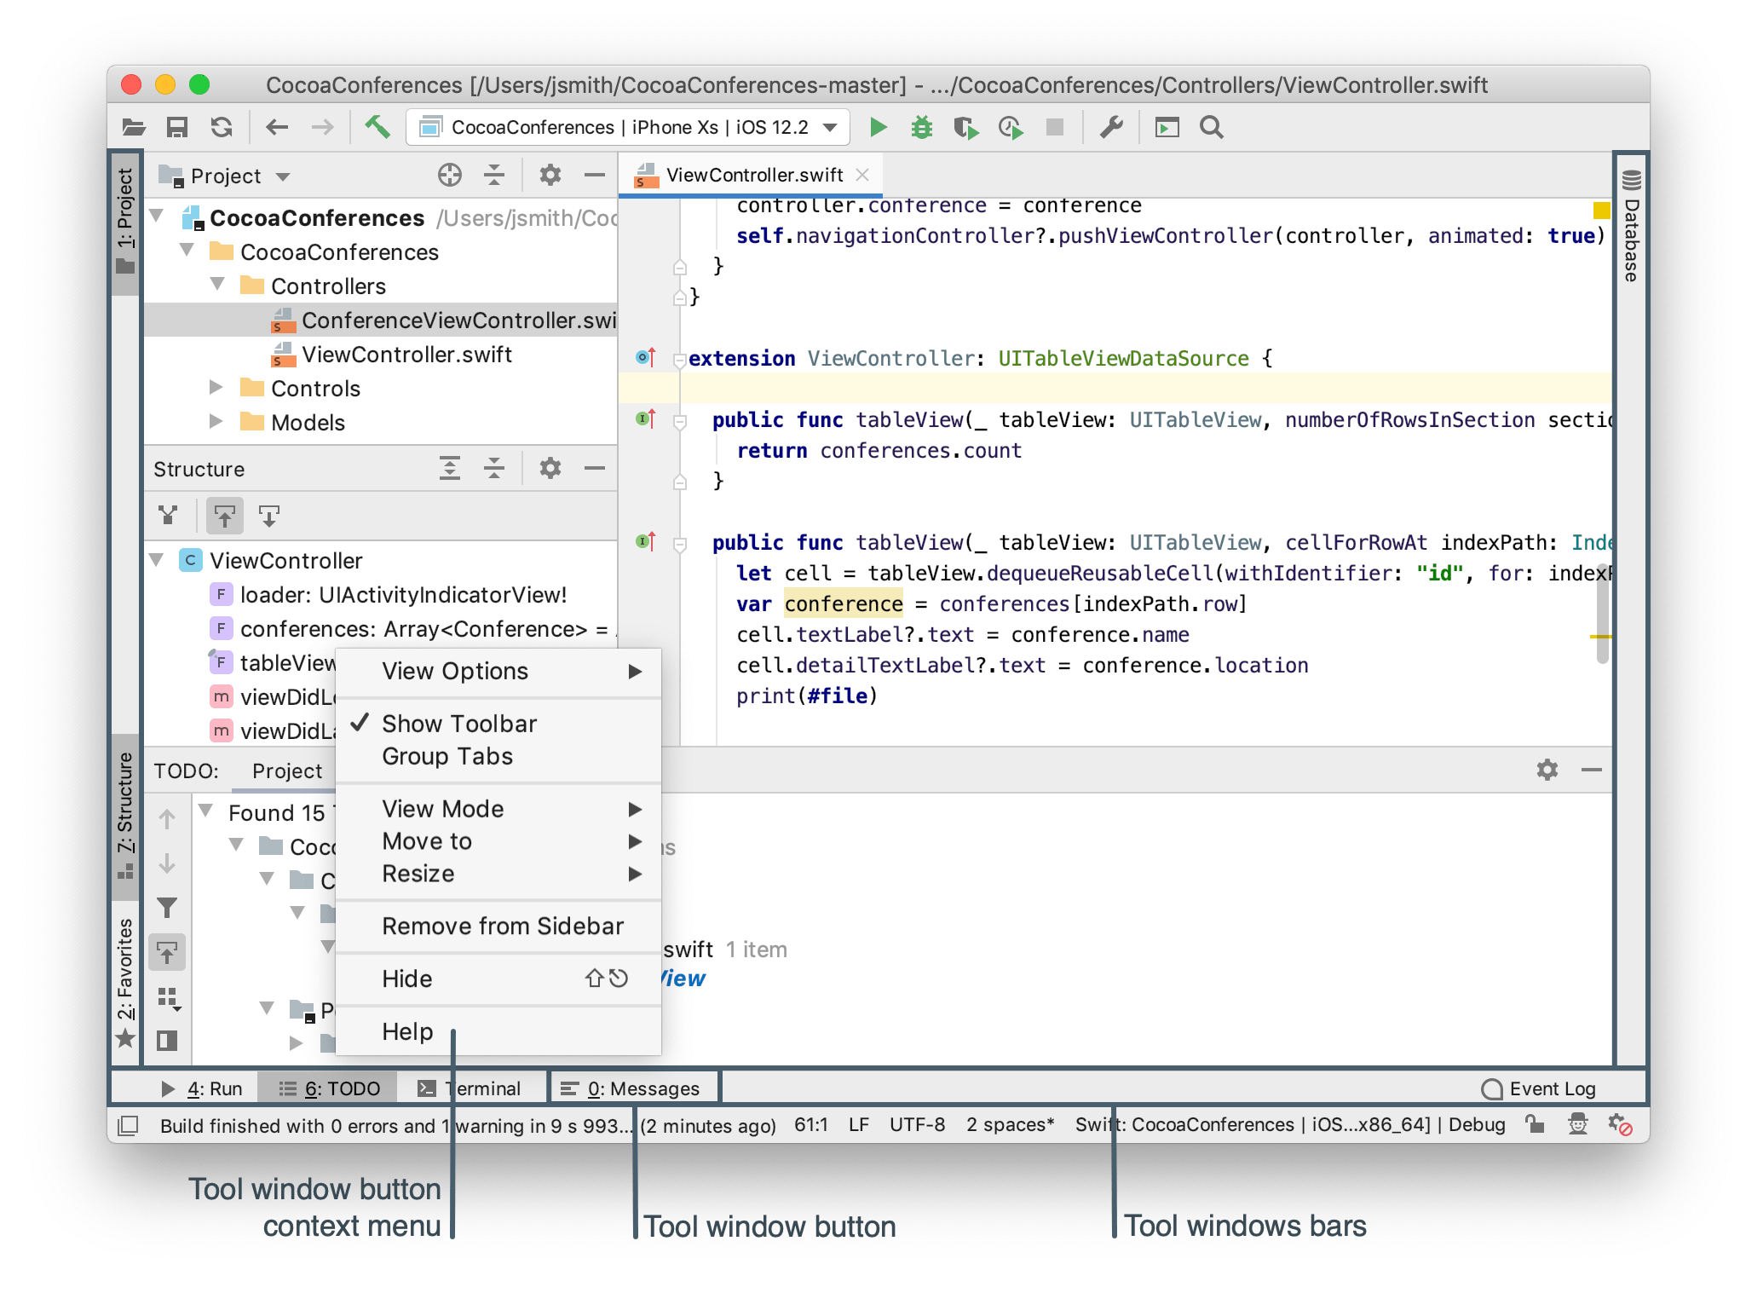The height and width of the screenshot is (1293, 1746).
Task: Open Project panel gear settings
Action: [x=550, y=176]
